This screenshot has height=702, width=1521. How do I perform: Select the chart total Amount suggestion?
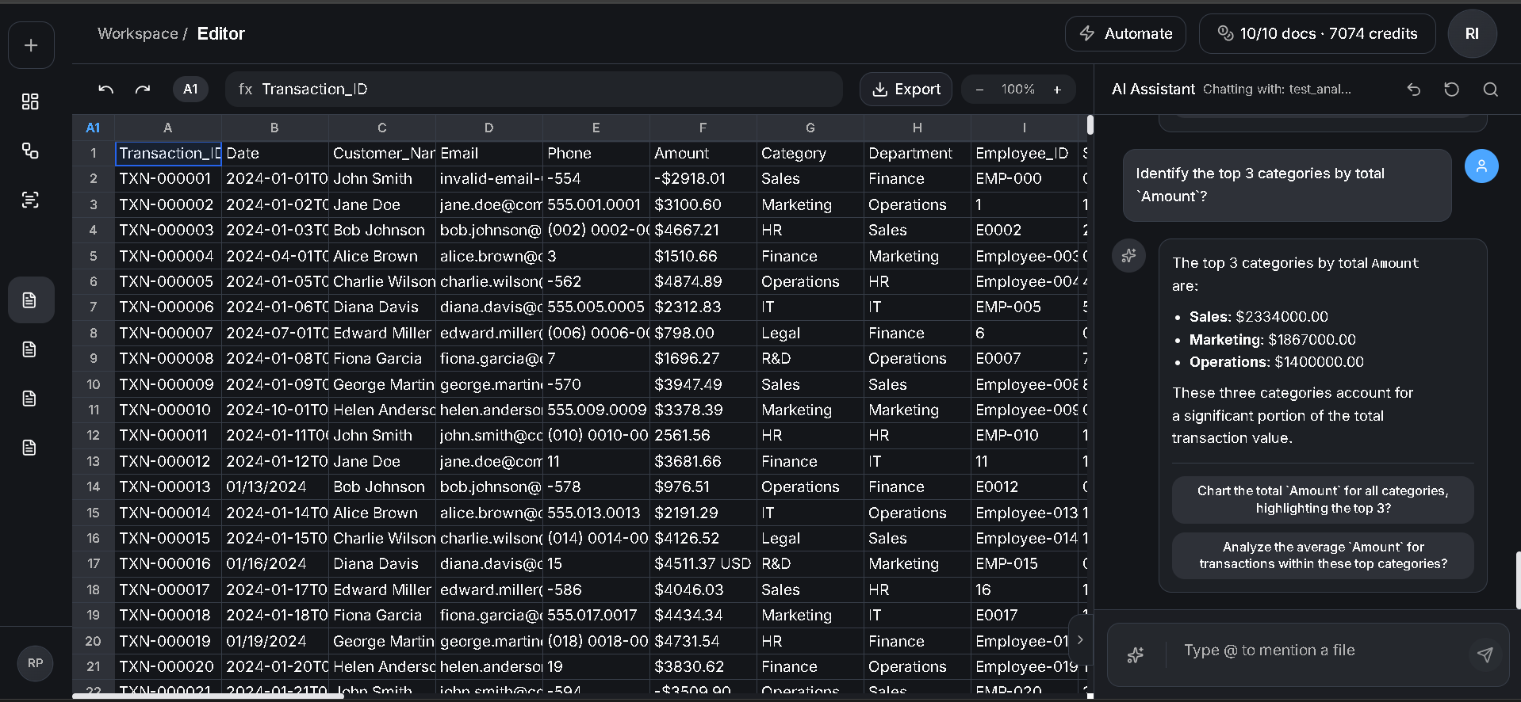pyautogui.click(x=1322, y=499)
